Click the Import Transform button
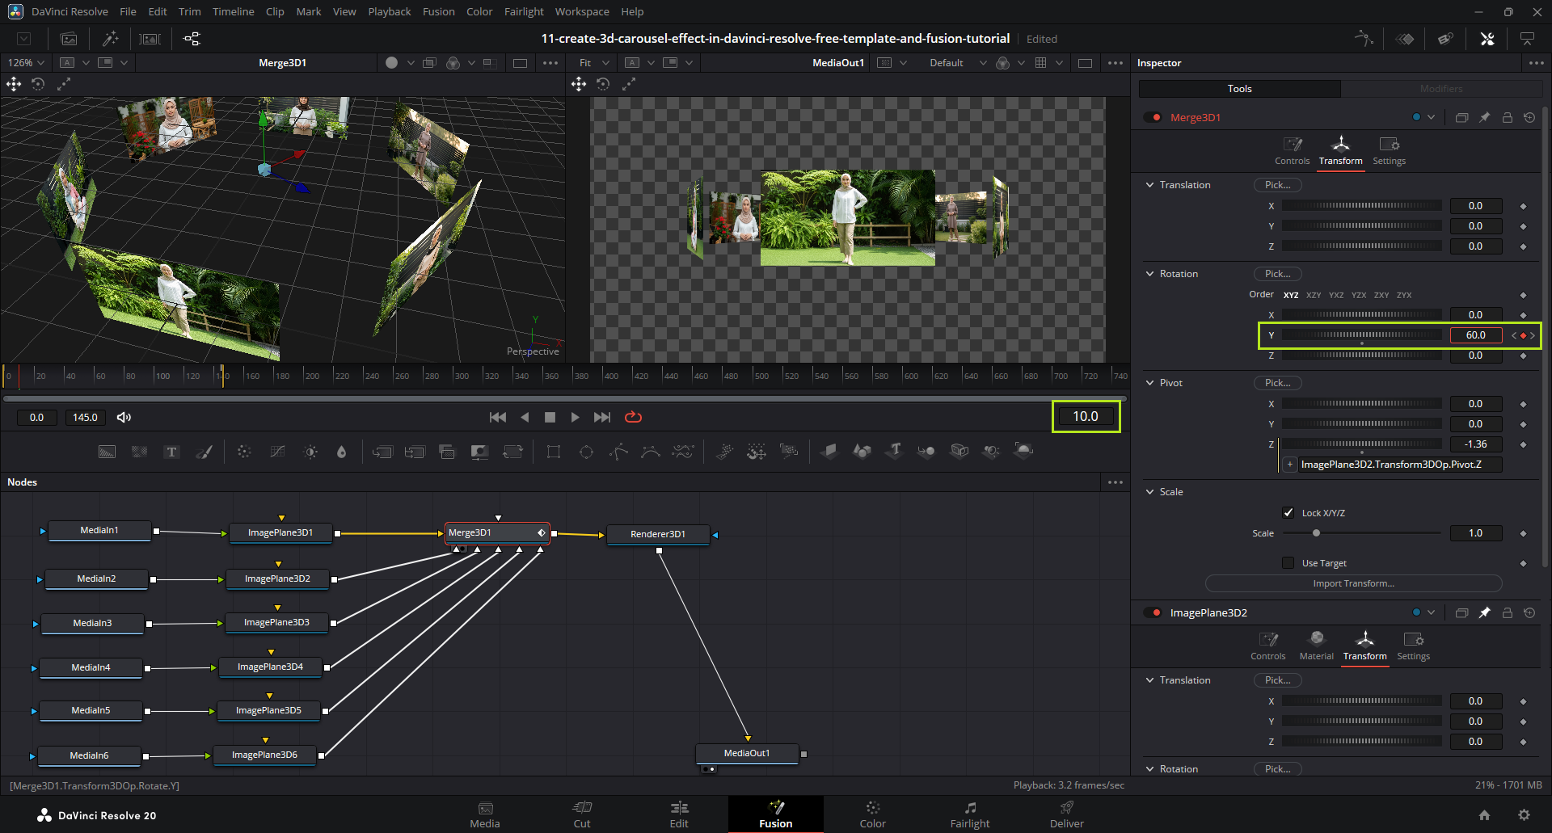Viewport: 1552px width, 833px height. point(1353,583)
